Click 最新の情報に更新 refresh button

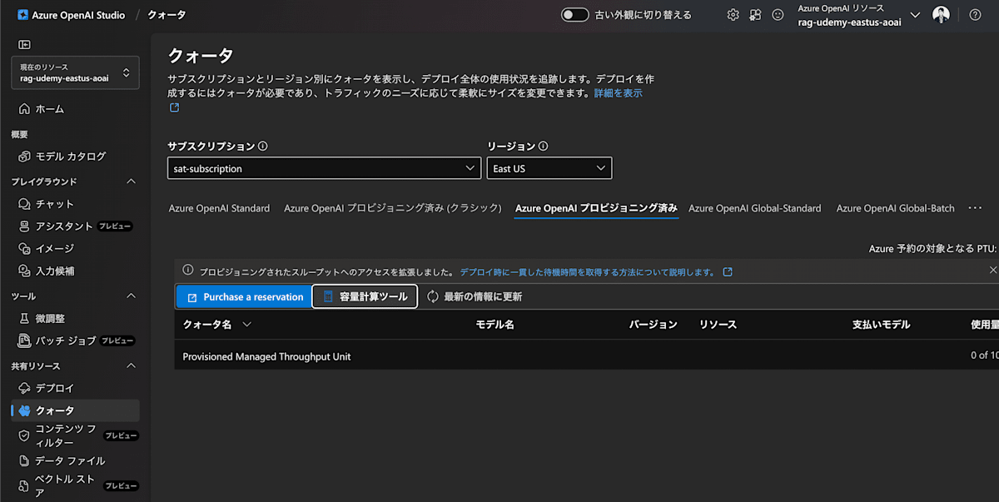coord(475,296)
